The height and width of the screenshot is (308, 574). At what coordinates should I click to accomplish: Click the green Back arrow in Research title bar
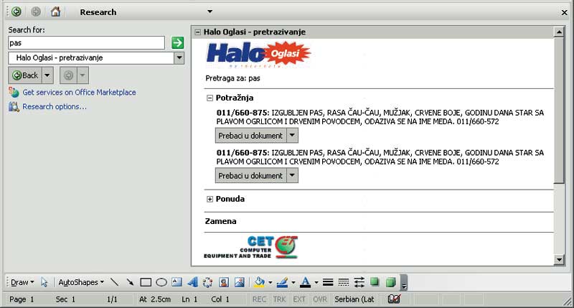click(x=16, y=11)
